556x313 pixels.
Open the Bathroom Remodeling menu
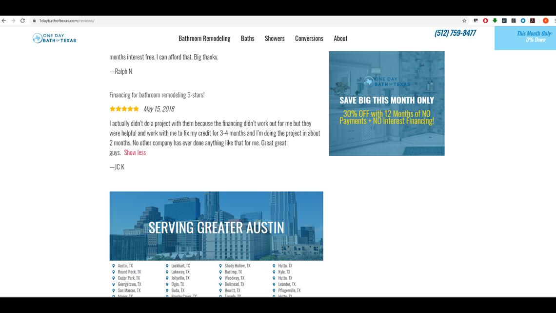(204, 38)
